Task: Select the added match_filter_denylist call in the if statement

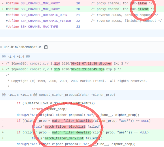Action: pyautogui.click(x=72, y=132)
